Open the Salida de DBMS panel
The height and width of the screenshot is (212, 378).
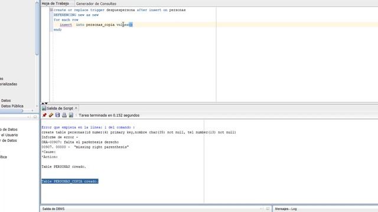click(x=53, y=209)
